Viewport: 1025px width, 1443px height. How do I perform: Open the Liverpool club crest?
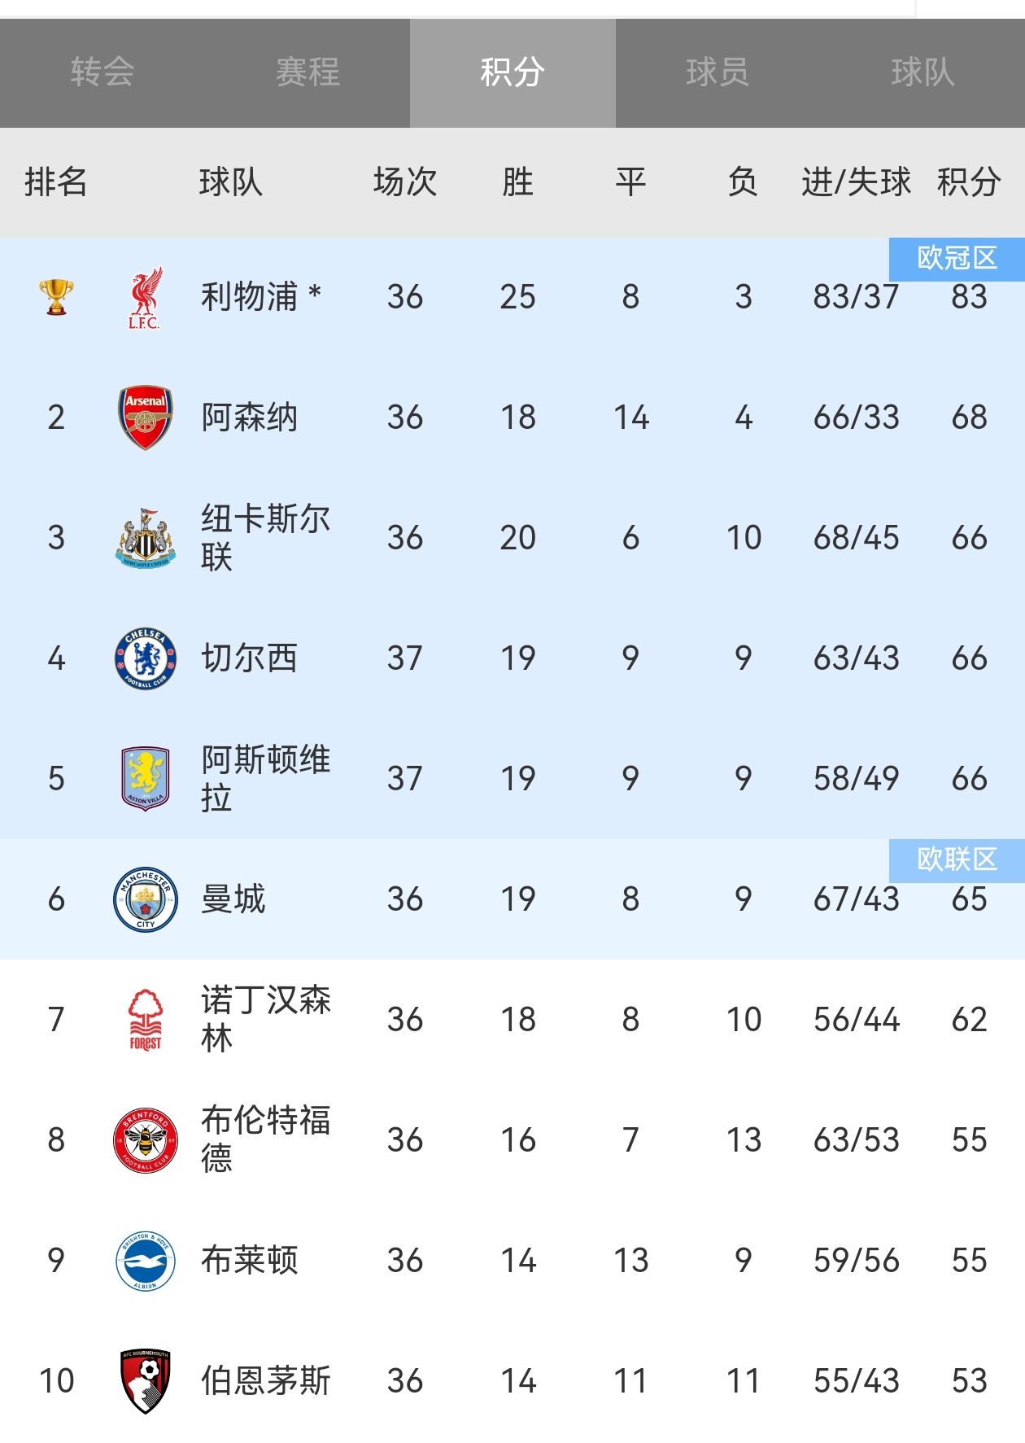[x=145, y=297]
